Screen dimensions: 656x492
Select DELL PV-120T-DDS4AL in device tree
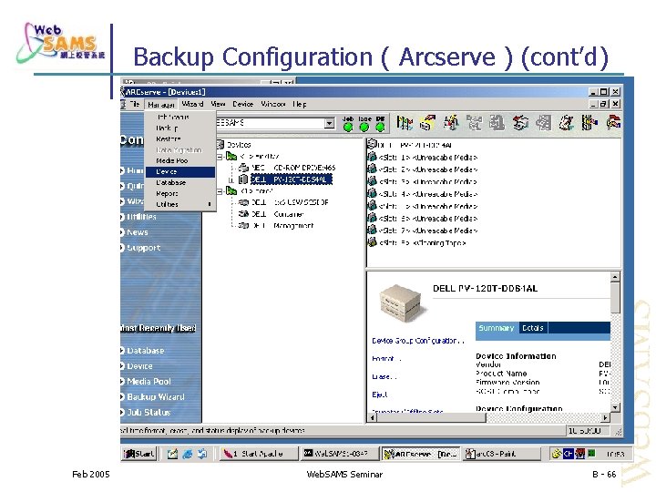292,179
